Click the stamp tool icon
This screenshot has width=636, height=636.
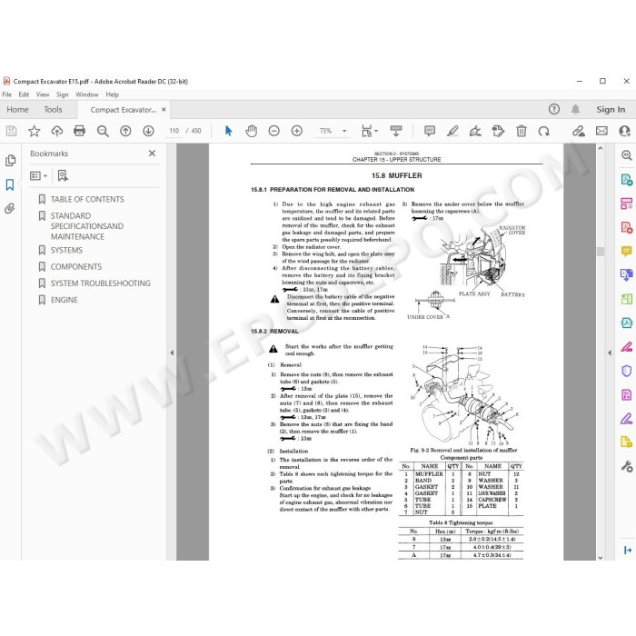[498, 131]
